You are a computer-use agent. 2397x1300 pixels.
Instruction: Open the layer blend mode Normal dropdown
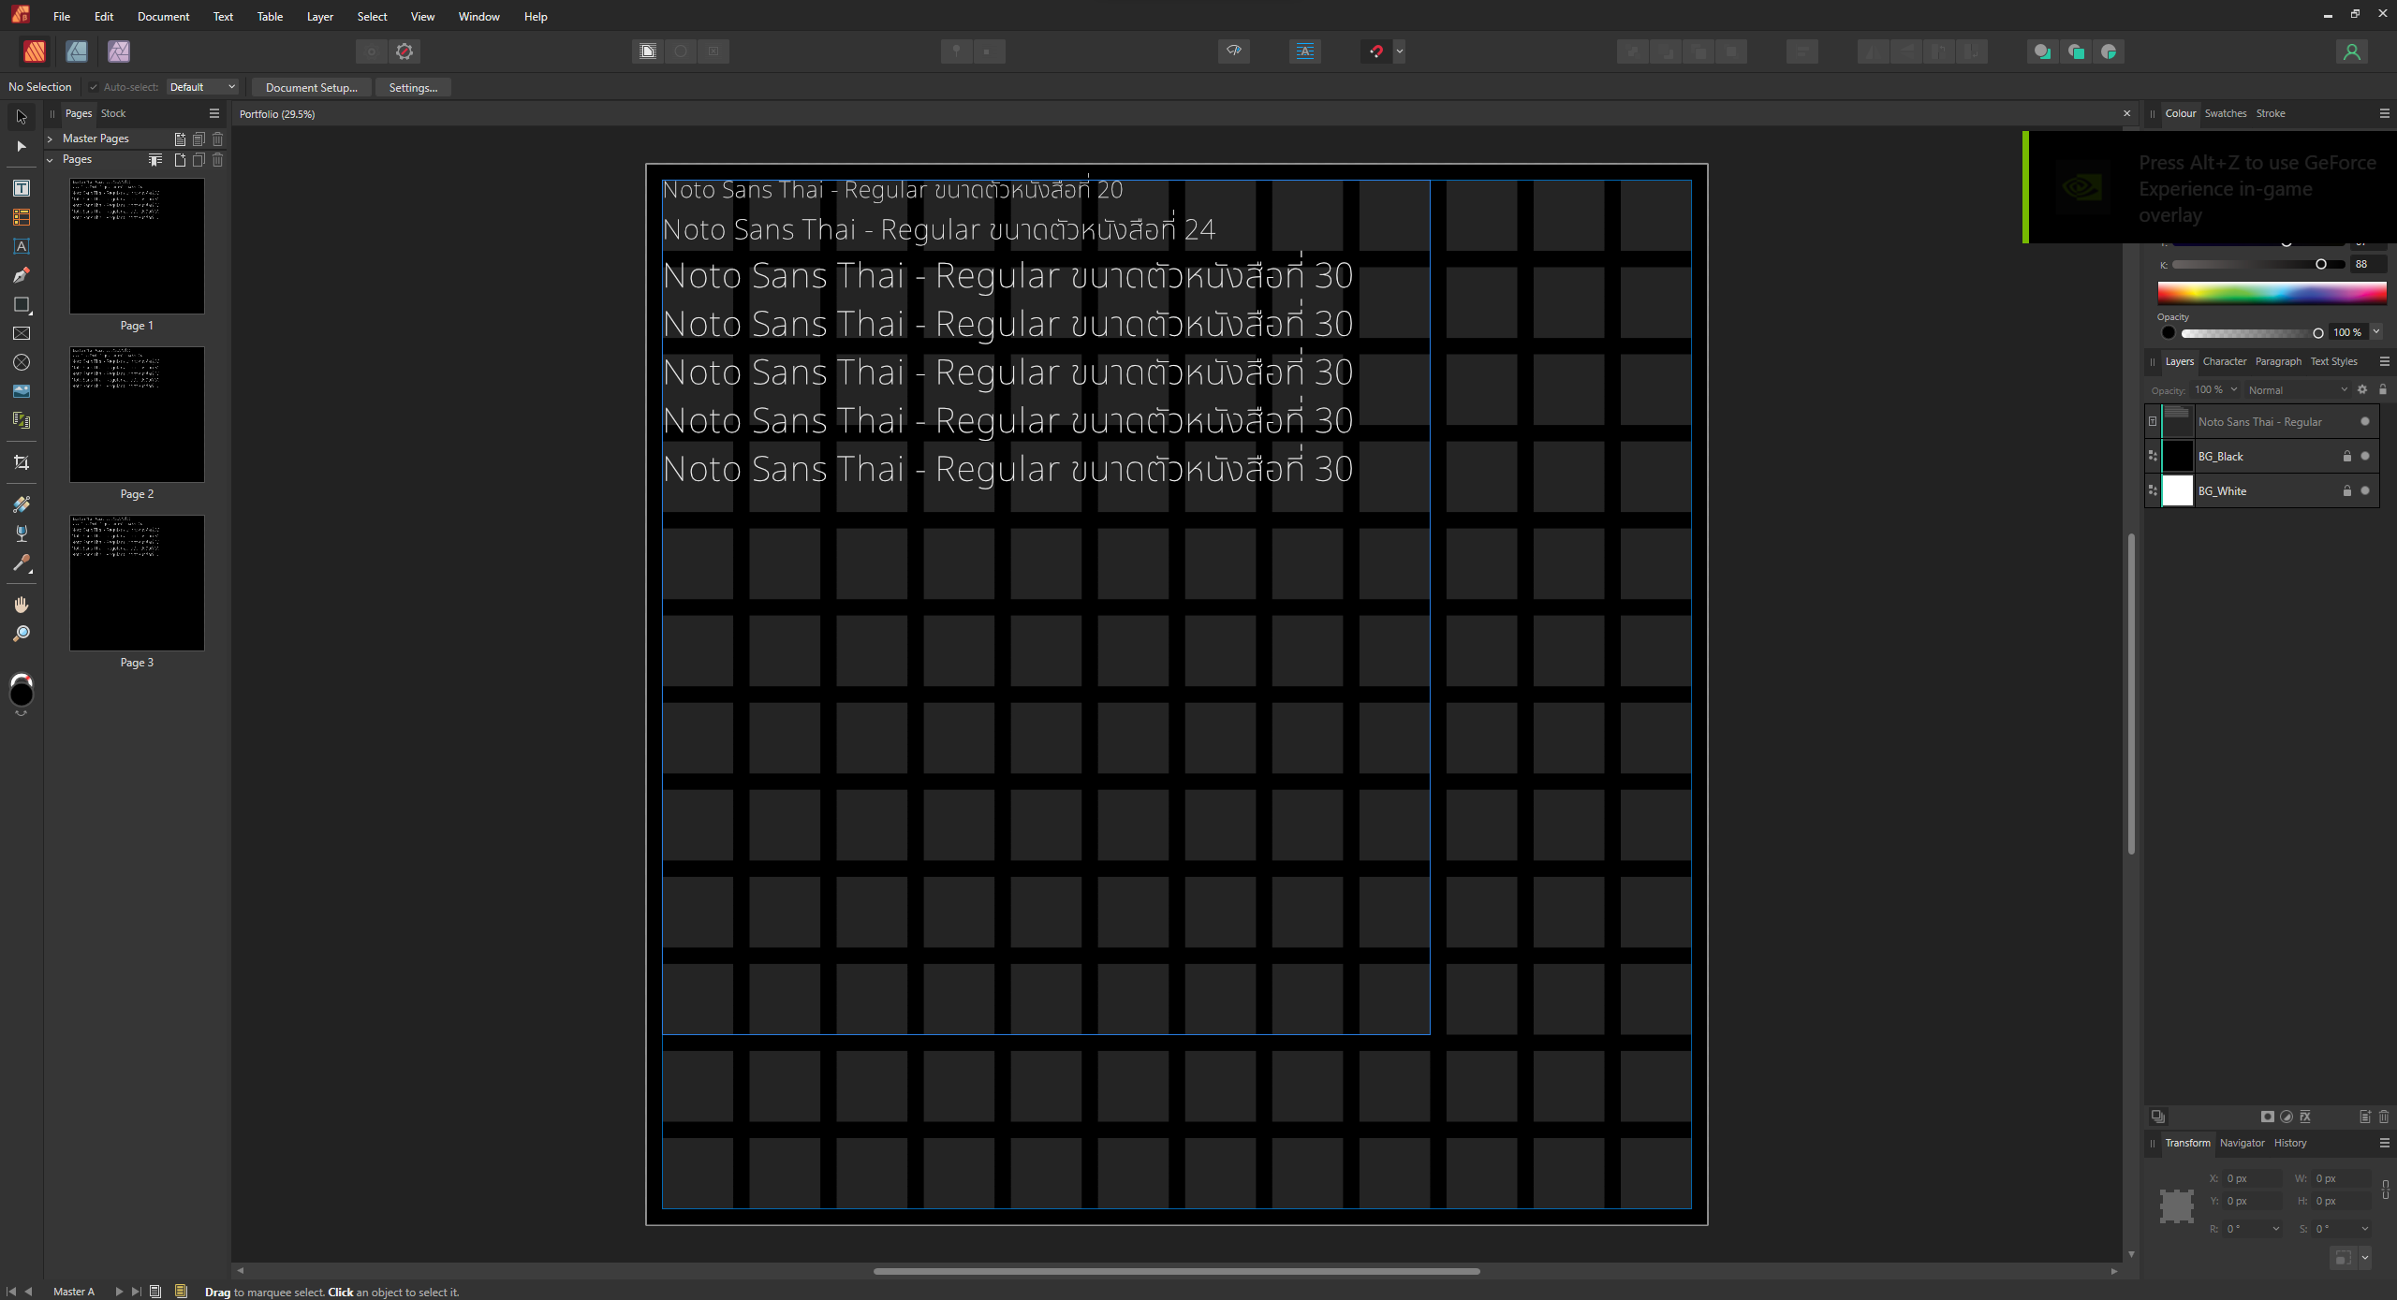coord(2298,390)
